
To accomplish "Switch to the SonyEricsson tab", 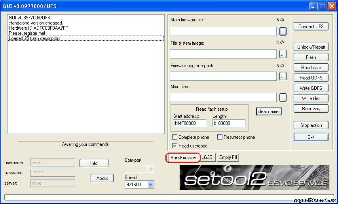I will tap(183, 157).
